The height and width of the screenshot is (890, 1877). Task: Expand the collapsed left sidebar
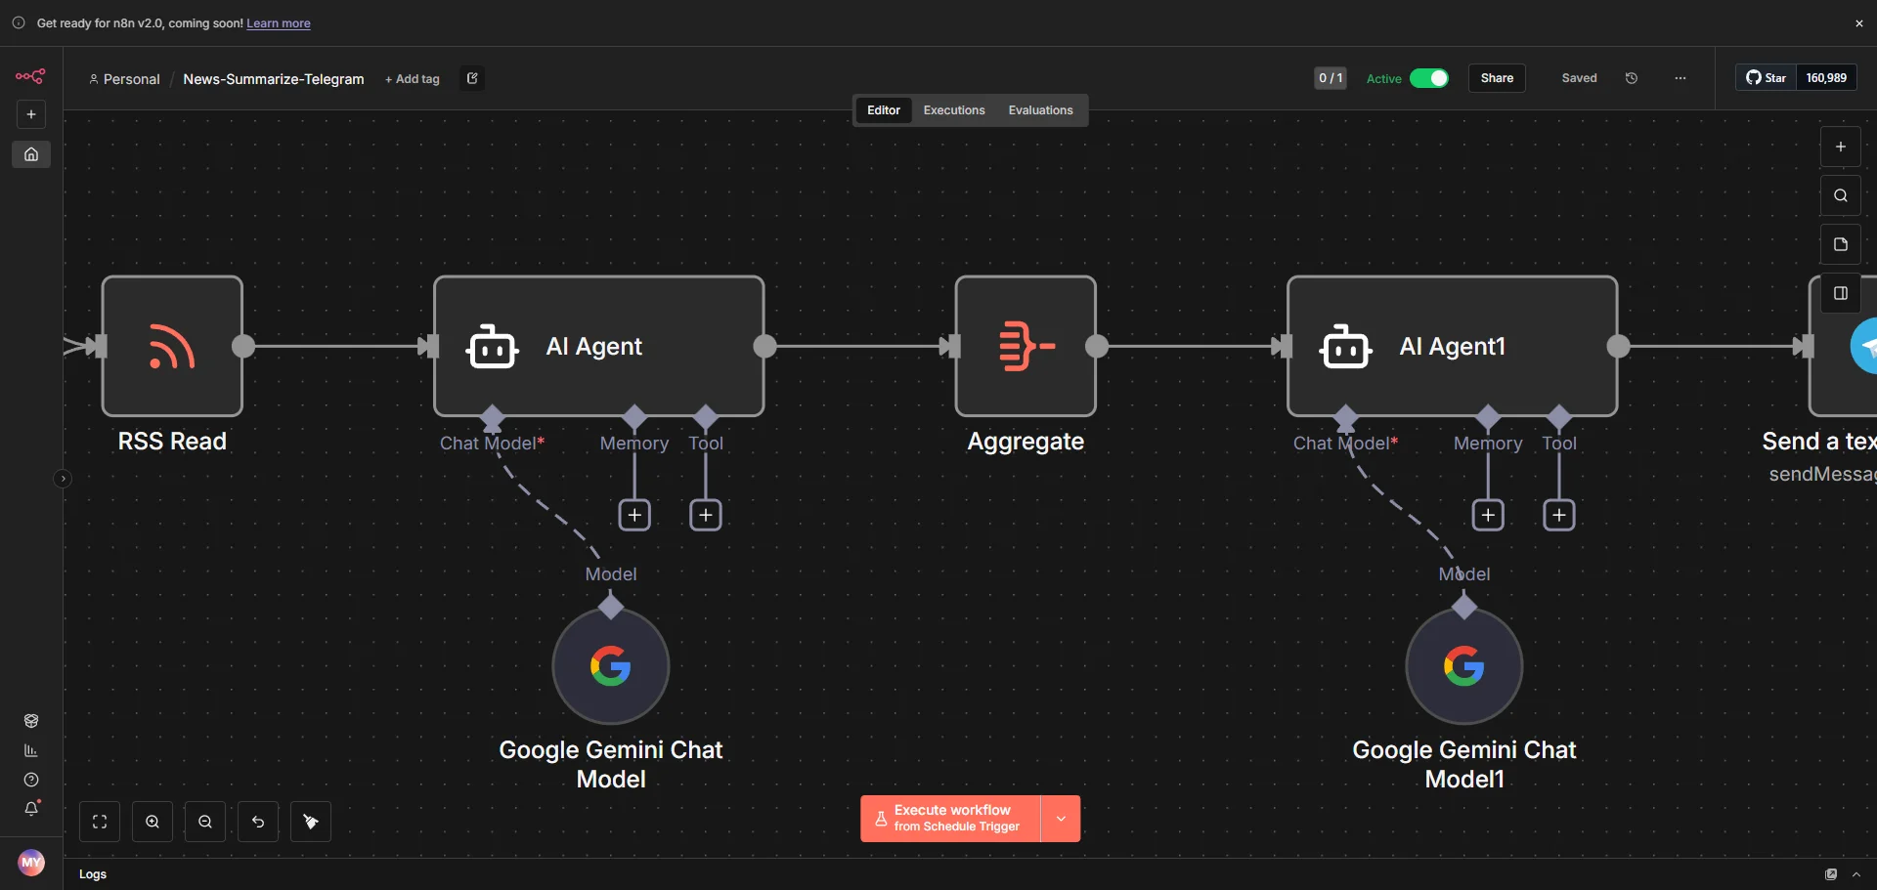point(63,479)
